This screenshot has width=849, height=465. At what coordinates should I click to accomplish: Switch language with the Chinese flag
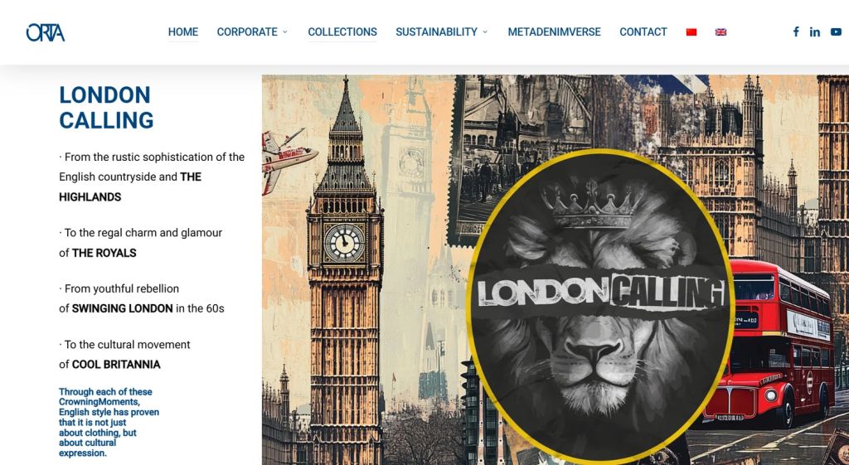click(x=691, y=32)
